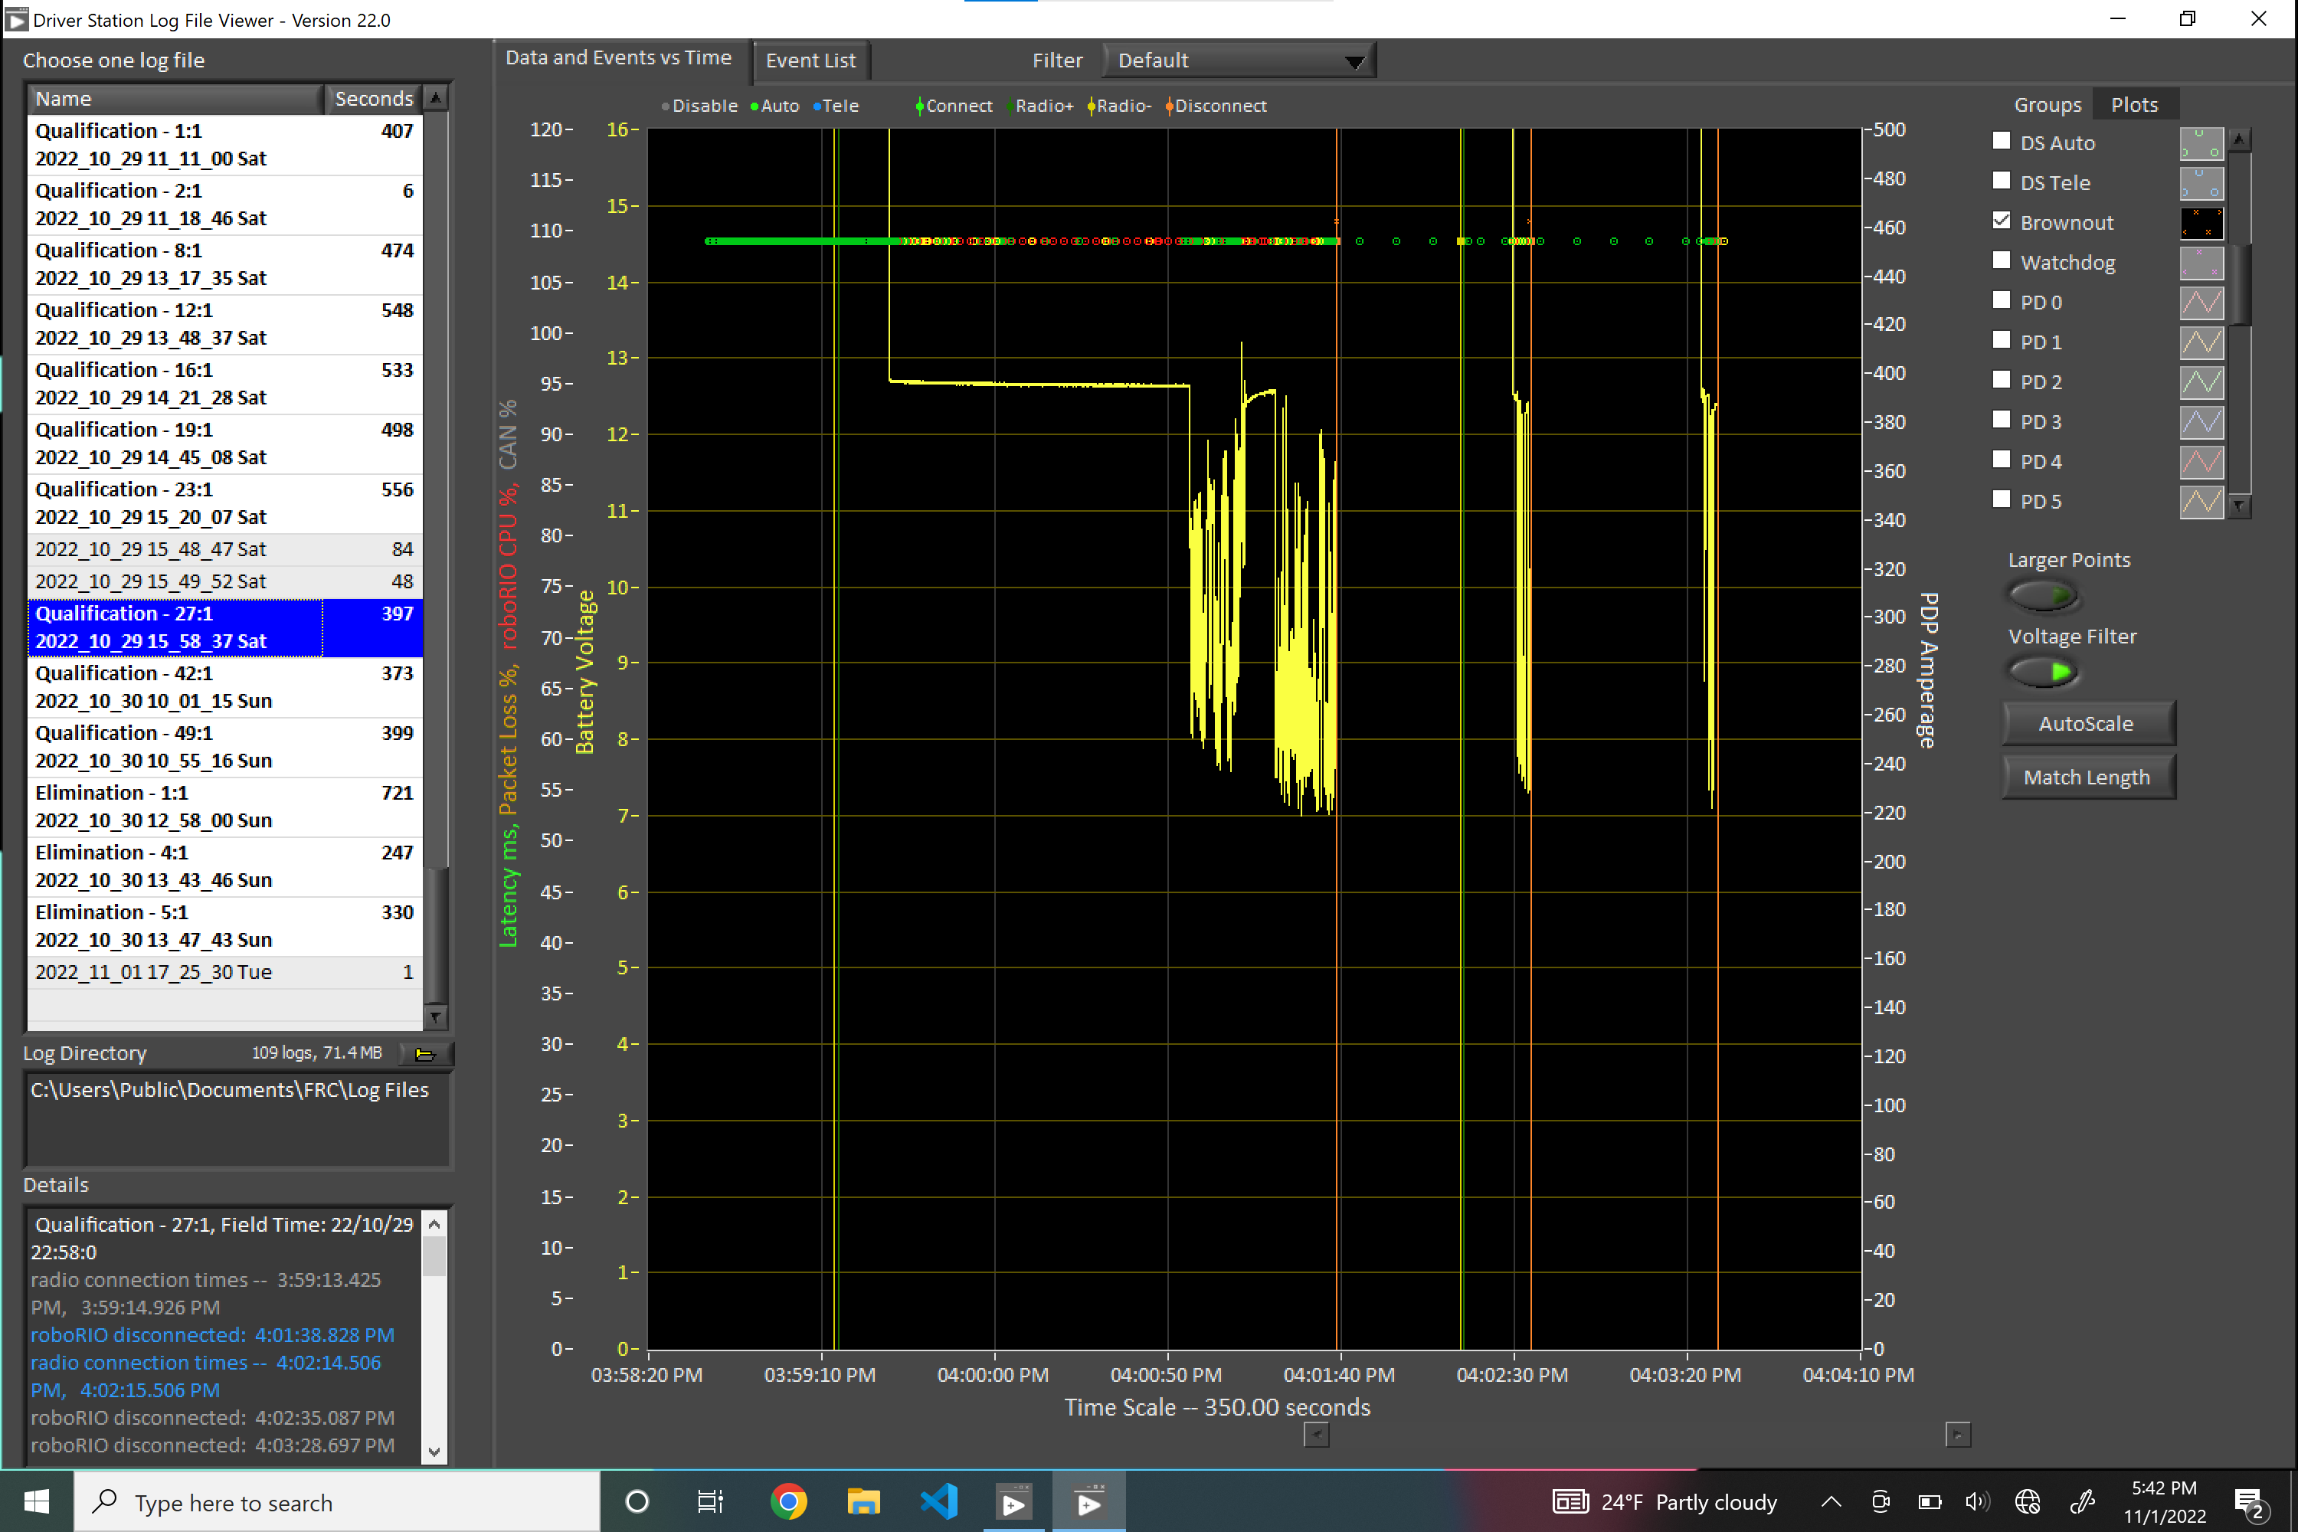The image size is (2298, 1532).
Task: Click first Driver Station taskbar icon
Action: click(1013, 1501)
